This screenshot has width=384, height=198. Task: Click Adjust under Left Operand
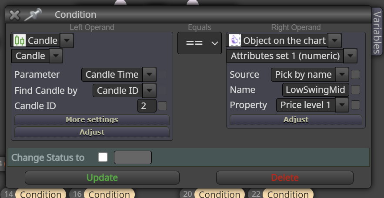point(92,132)
